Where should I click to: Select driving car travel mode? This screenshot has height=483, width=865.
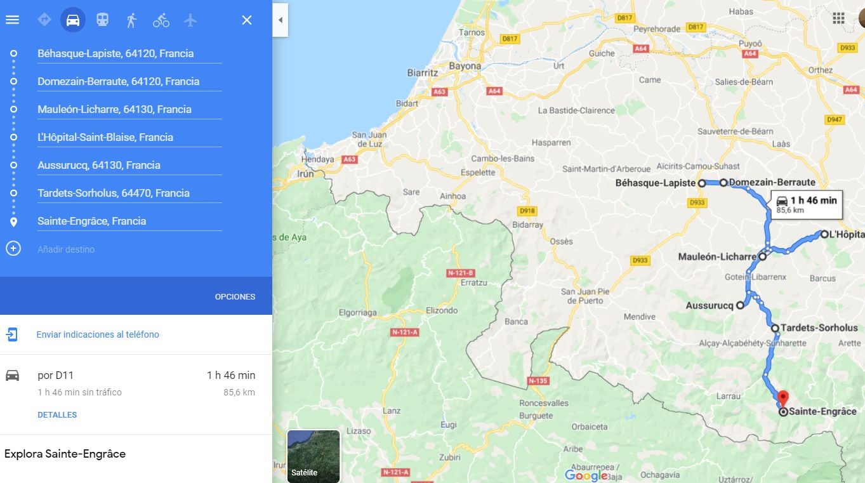[73, 20]
